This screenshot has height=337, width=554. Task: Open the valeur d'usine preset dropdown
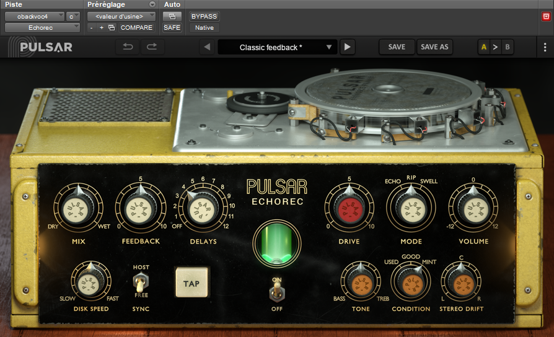click(x=122, y=17)
